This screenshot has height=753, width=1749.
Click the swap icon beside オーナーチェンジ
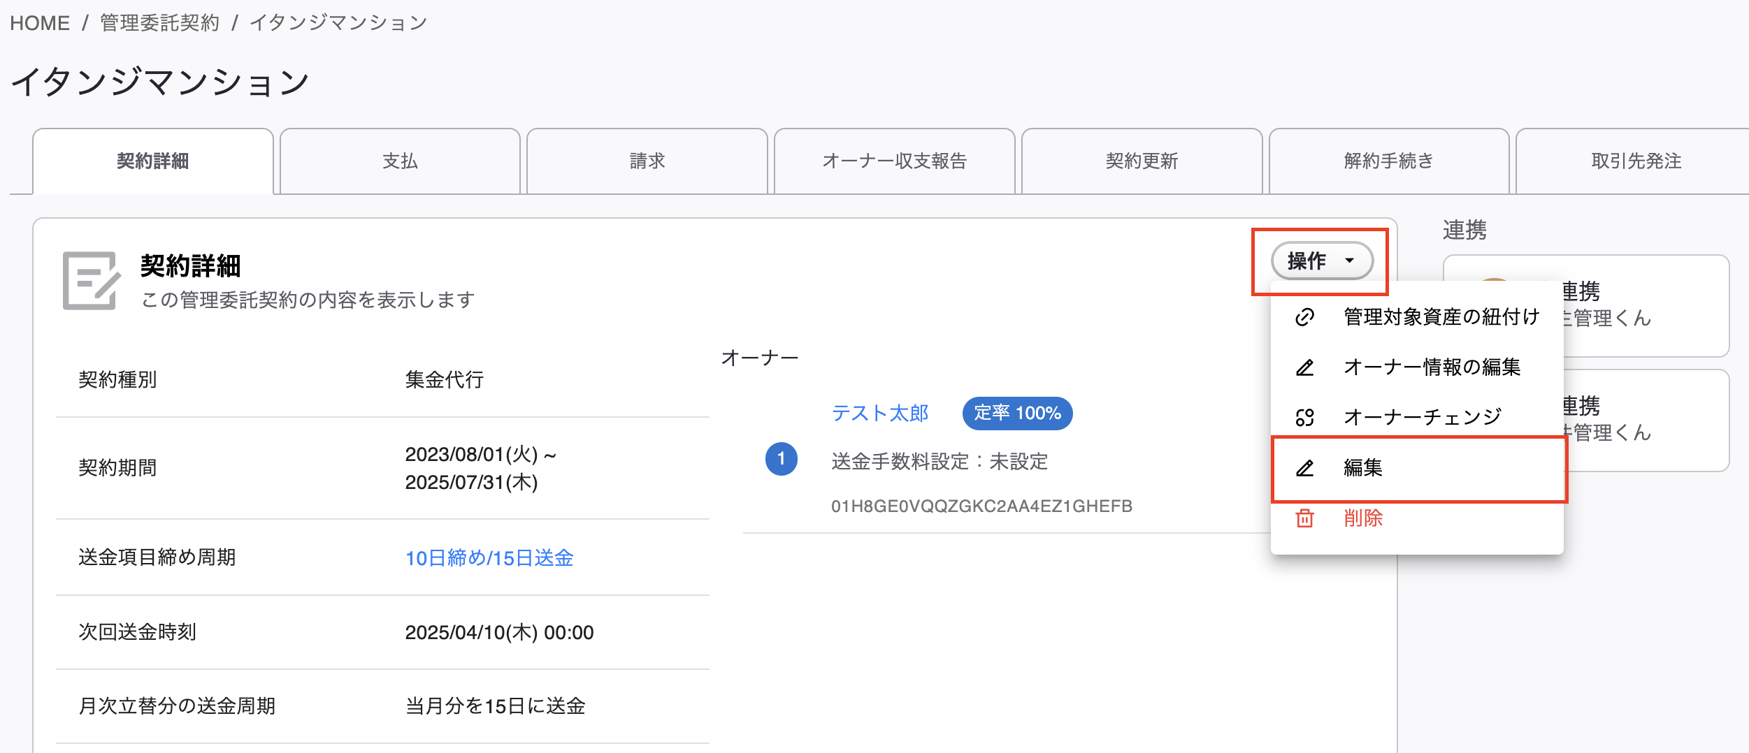click(1304, 418)
